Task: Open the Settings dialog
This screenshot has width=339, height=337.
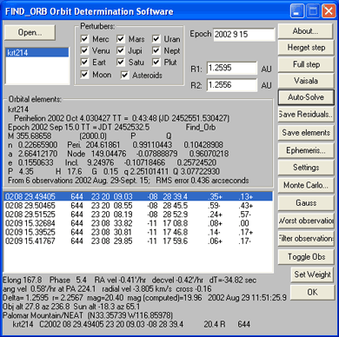Action: (x=305, y=168)
